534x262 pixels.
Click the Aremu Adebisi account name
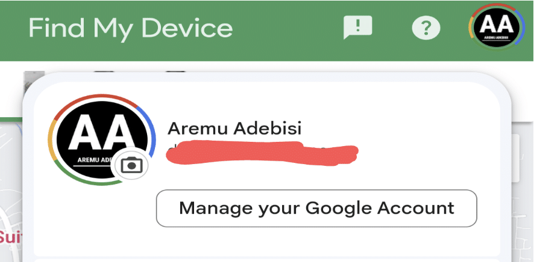[234, 128]
